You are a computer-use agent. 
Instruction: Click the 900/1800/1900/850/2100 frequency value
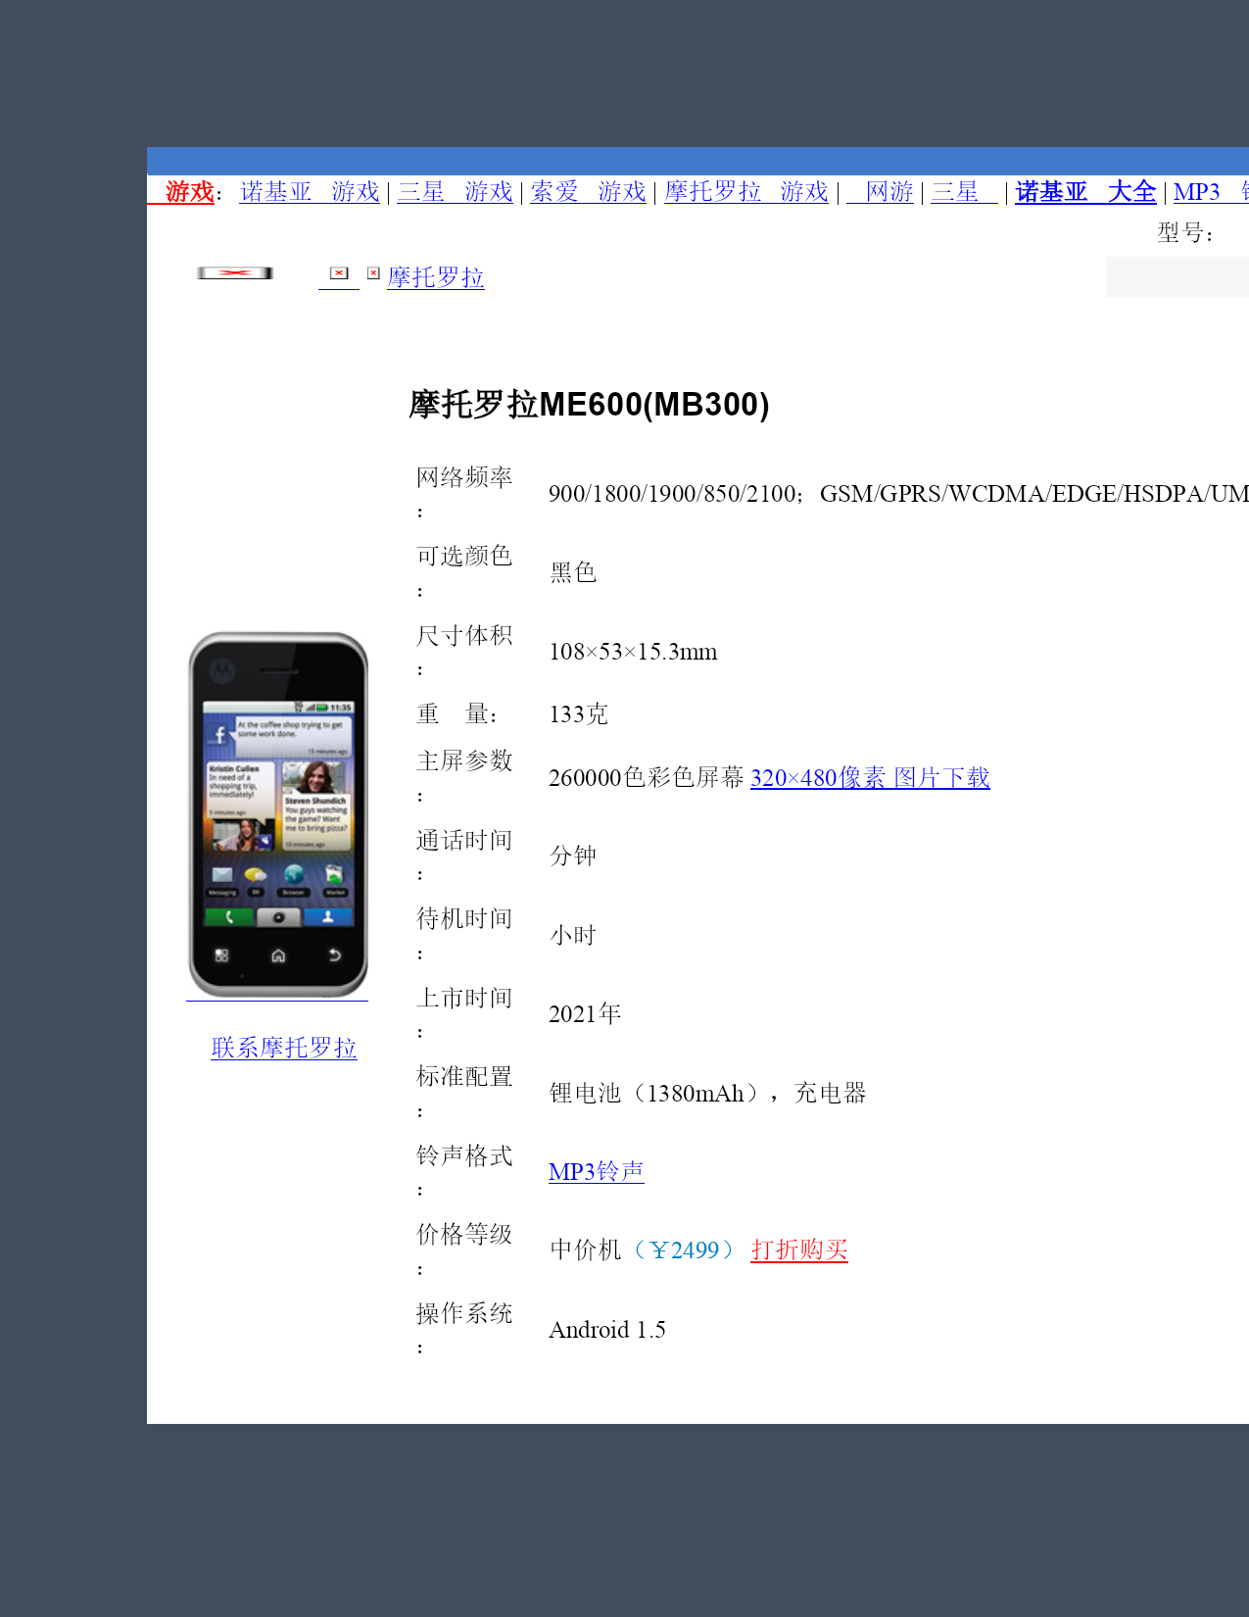tap(672, 494)
